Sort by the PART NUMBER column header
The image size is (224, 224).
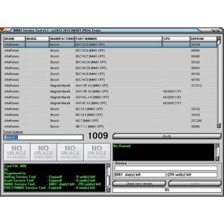pyautogui.click(x=118, y=39)
